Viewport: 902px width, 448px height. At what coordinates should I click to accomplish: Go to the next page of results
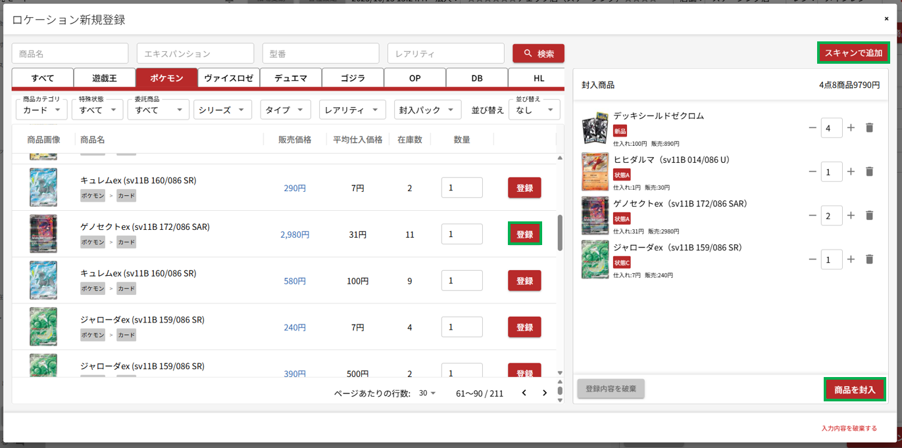[545, 393]
